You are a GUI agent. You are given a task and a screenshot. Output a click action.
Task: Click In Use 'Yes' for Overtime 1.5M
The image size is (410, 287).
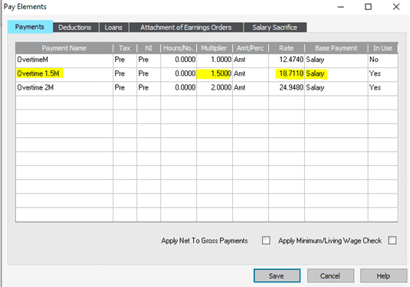[x=383, y=74]
